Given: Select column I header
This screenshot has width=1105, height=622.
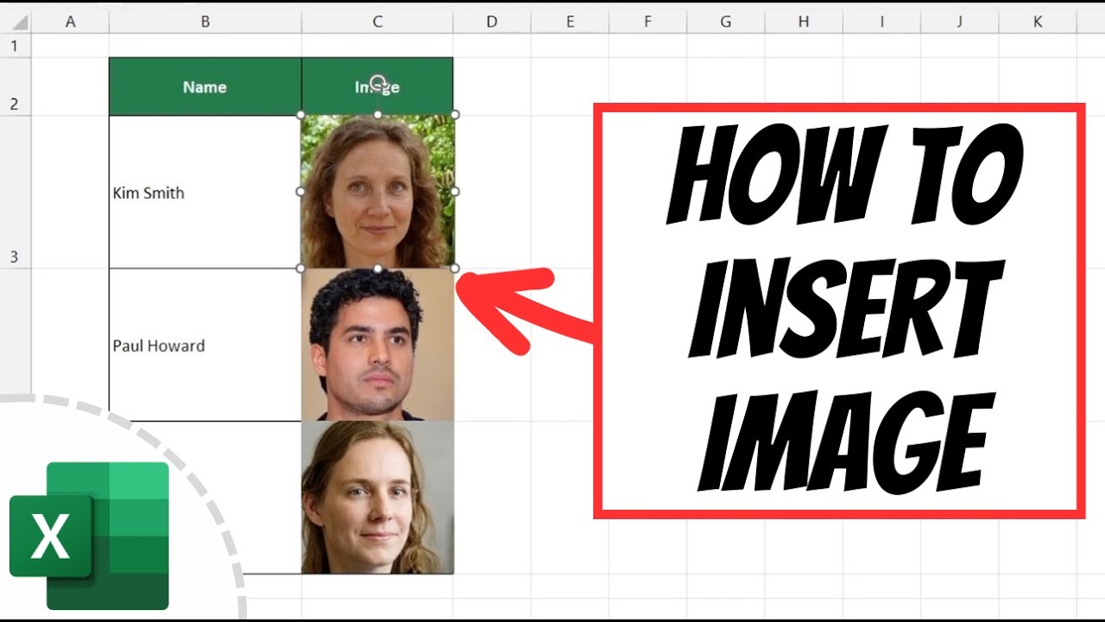Looking at the screenshot, I should click(881, 22).
